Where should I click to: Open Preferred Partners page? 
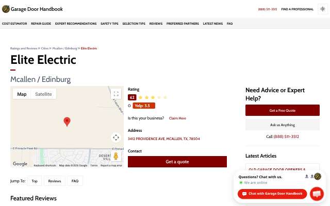183,24
